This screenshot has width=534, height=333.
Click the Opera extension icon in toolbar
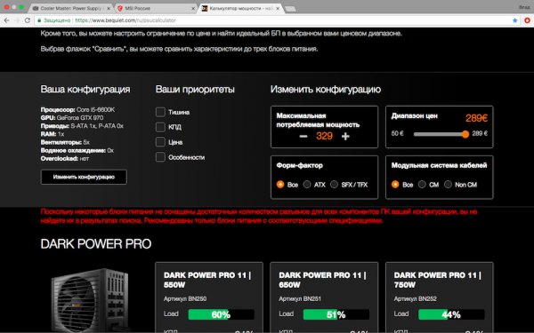coord(527,20)
